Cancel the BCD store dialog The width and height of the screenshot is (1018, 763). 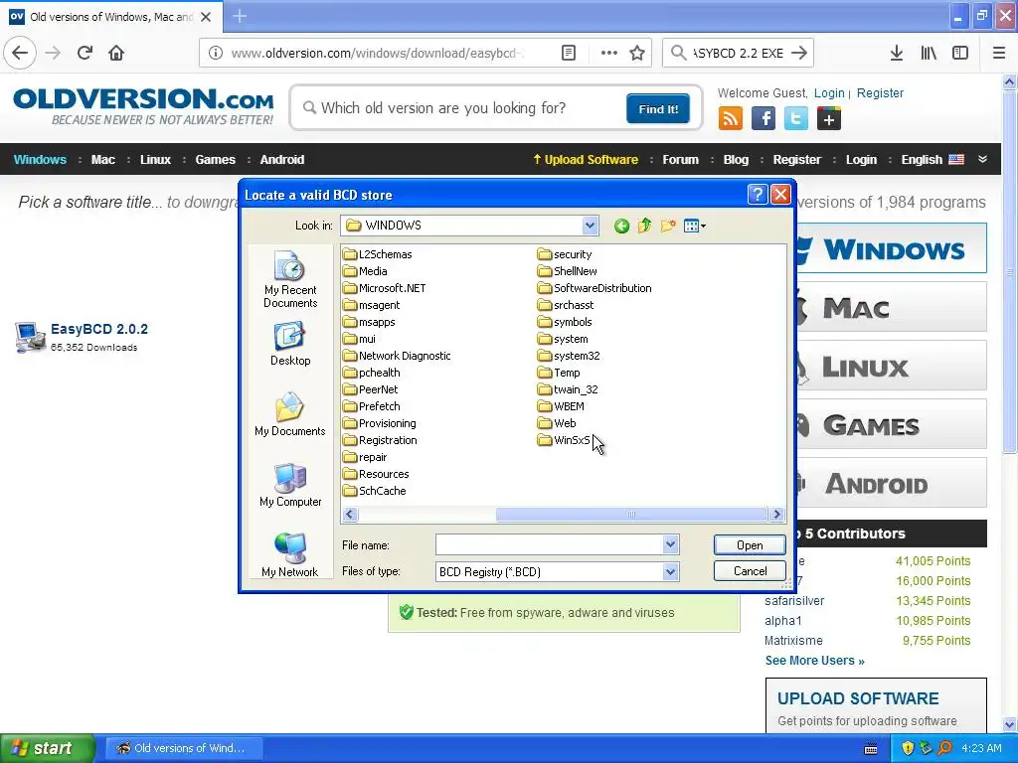click(750, 571)
